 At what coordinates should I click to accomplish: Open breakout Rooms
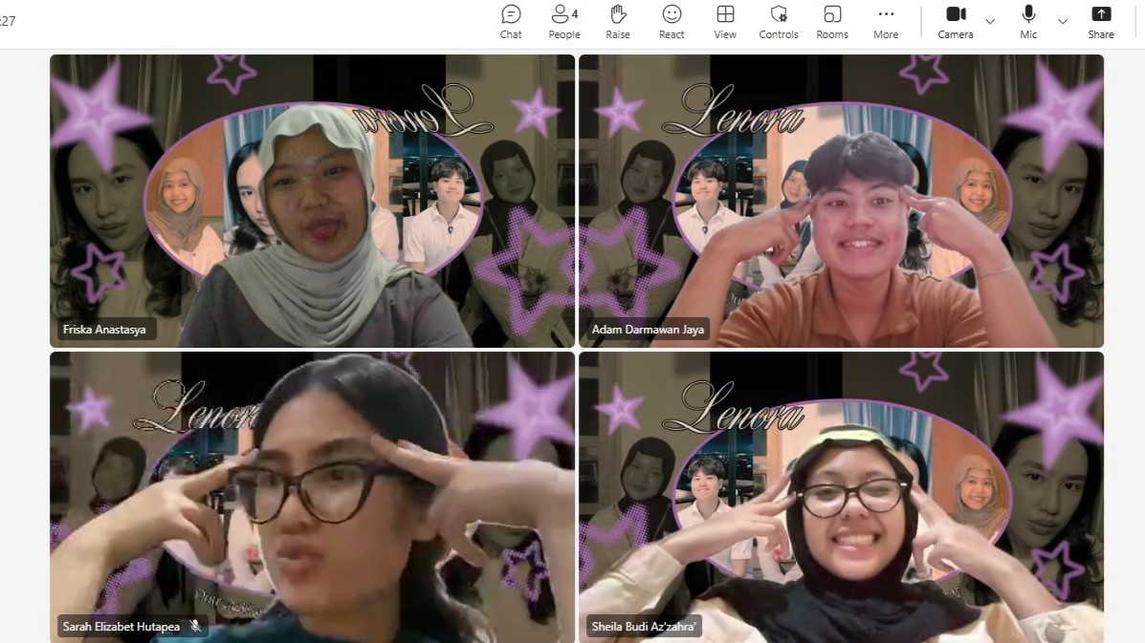point(832,22)
